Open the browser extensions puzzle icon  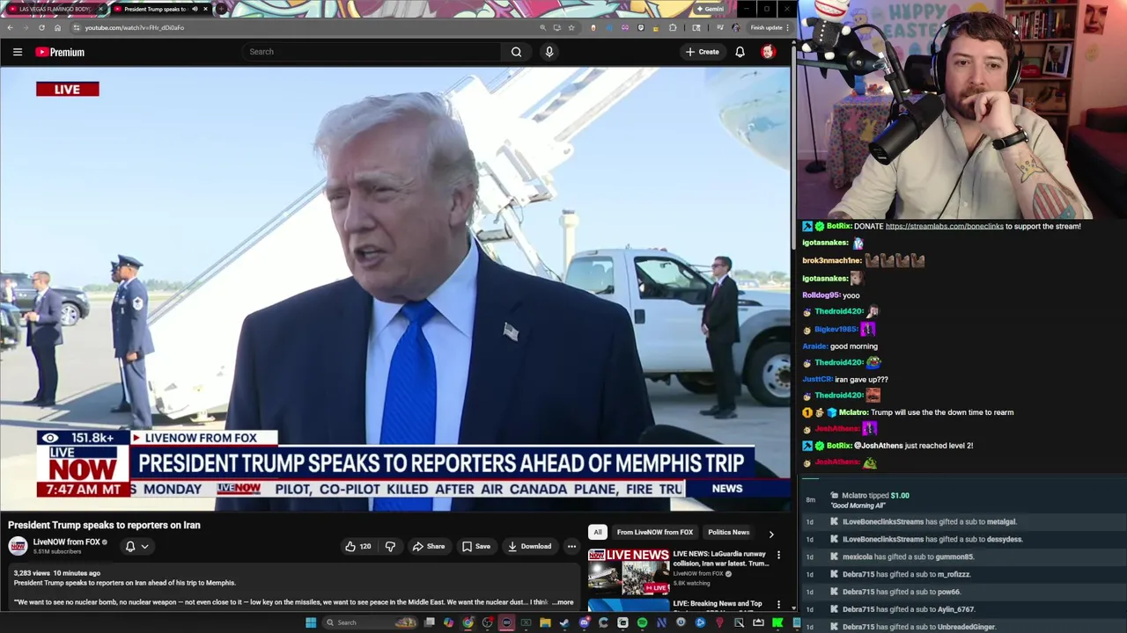click(x=673, y=27)
